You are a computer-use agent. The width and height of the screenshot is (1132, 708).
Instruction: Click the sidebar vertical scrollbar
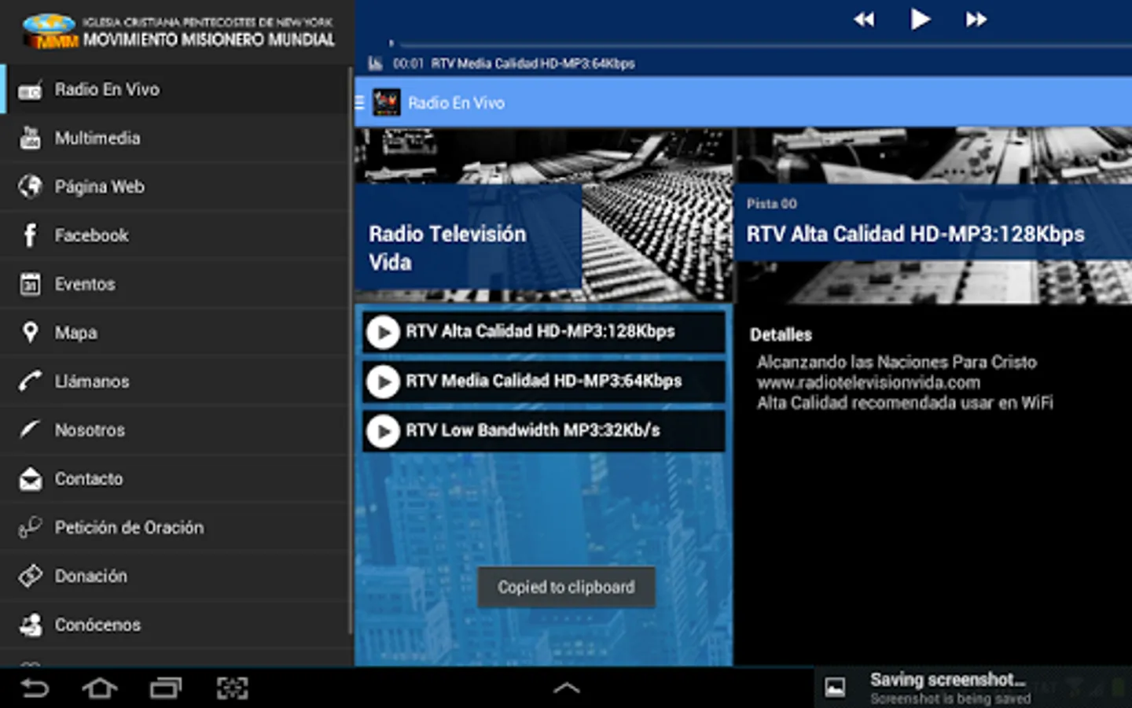click(350, 349)
